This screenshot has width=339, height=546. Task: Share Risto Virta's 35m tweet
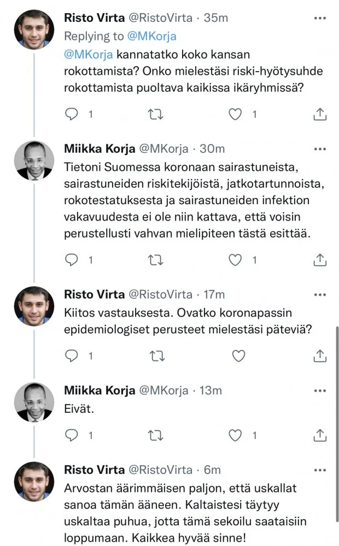pyautogui.click(x=320, y=114)
